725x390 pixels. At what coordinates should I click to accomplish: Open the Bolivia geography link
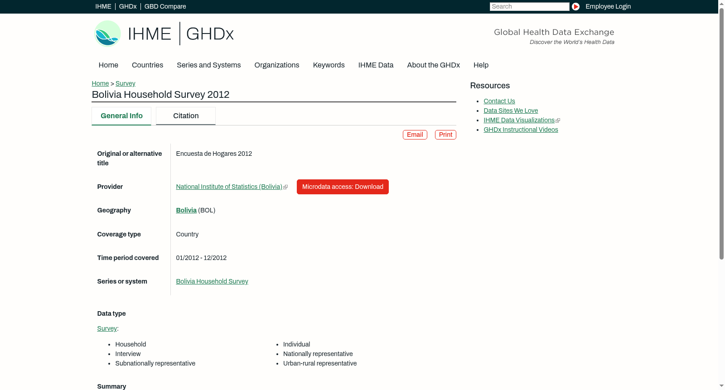(x=186, y=210)
